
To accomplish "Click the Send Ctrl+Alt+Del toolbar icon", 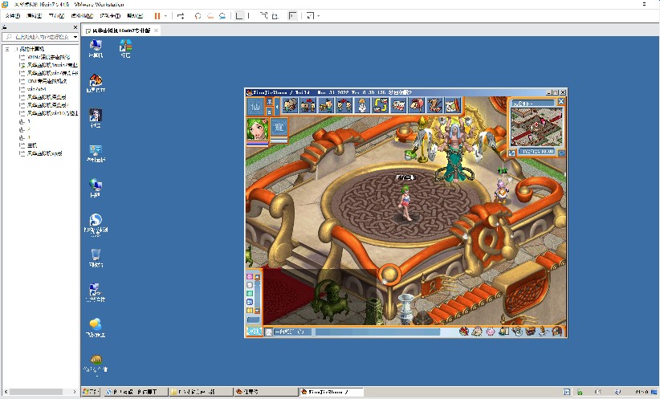I will (x=181, y=16).
